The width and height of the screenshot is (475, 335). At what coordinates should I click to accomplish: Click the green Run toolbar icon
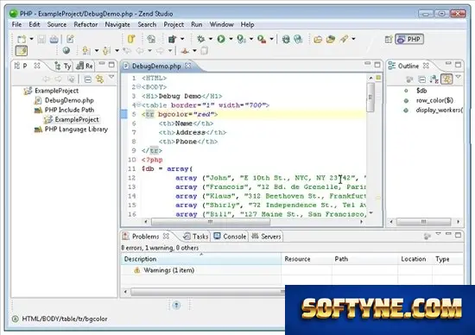pyautogui.click(x=221, y=39)
